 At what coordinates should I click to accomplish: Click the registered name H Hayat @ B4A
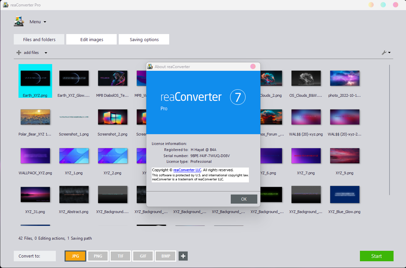click(204, 150)
